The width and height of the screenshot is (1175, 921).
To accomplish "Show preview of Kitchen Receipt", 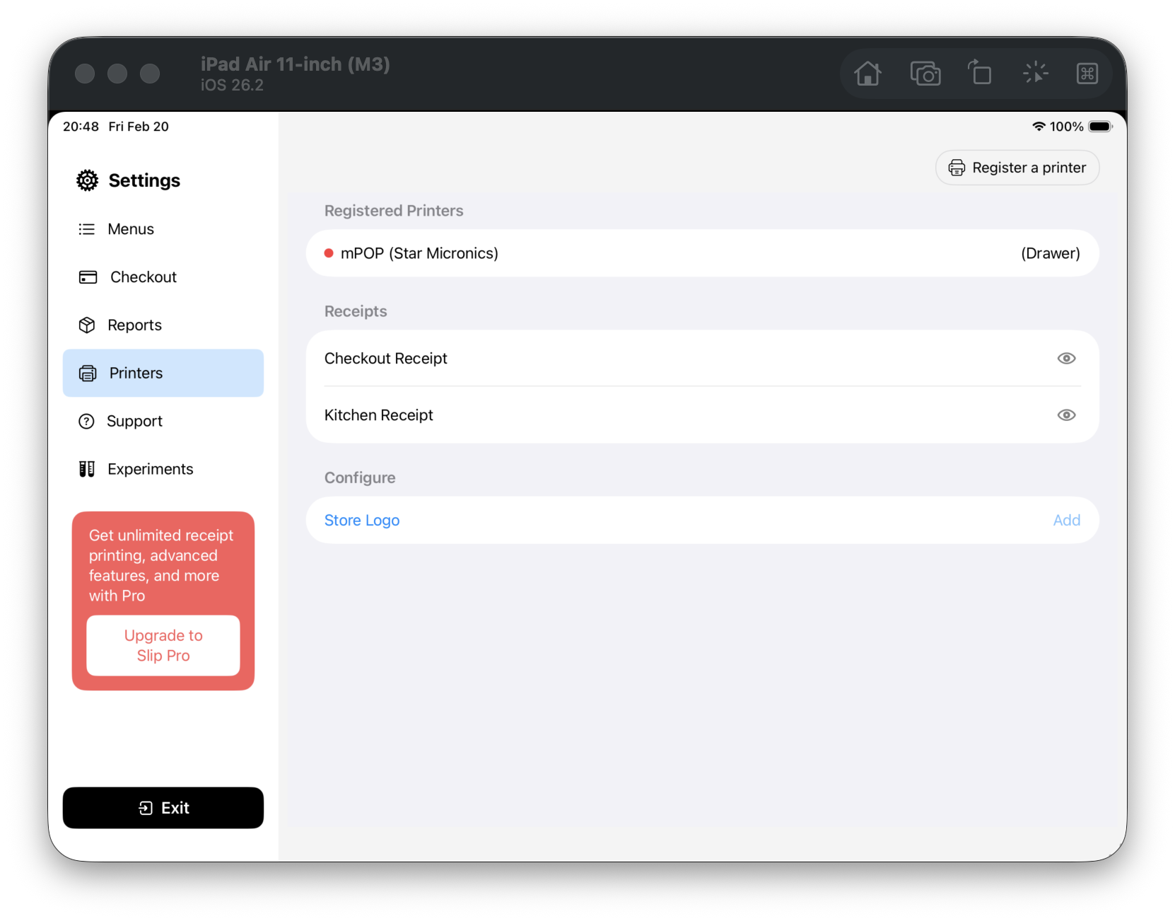I will pyautogui.click(x=1067, y=415).
